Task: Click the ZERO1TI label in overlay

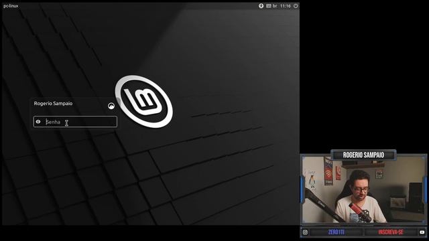Action: (336, 232)
